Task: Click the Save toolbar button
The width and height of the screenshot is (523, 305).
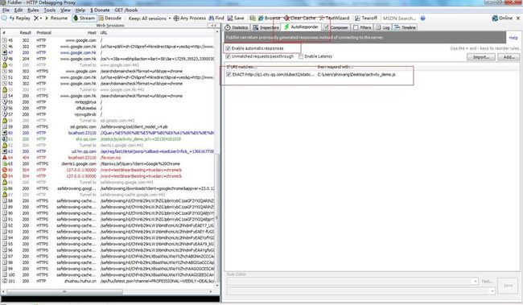Action: [x=236, y=18]
